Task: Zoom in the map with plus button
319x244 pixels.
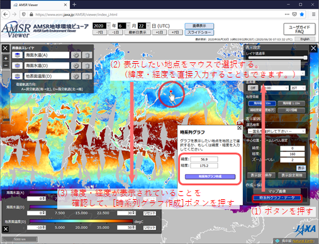Action: 6,58
